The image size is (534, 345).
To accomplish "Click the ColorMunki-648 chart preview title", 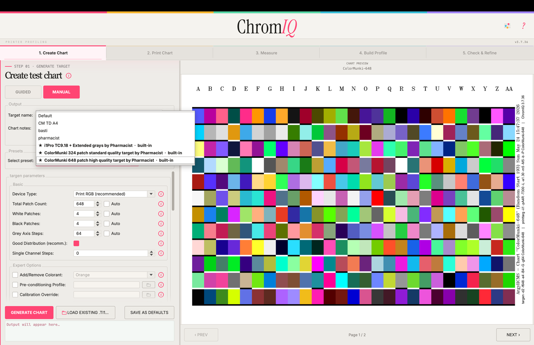I will point(357,68).
